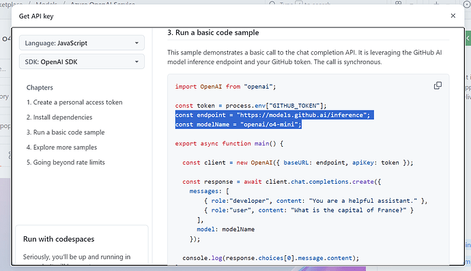Open the SDK: OpenAI SDK dropdown
Viewport: 471px width, 271px height.
(x=82, y=61)
